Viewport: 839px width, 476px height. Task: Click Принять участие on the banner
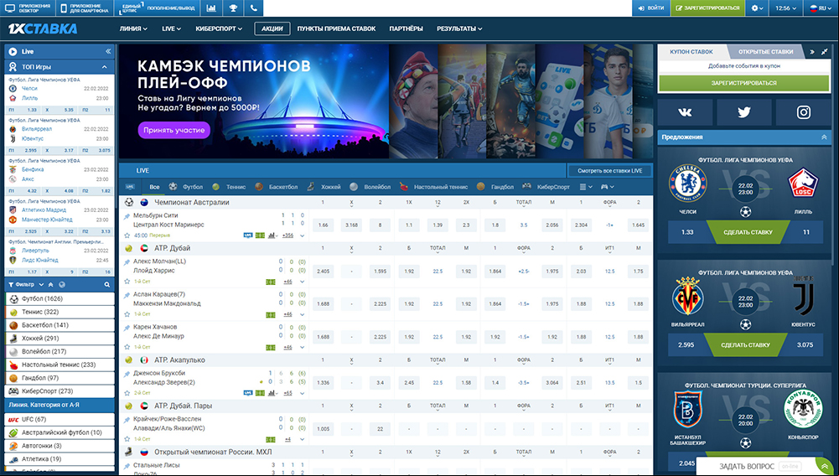[173, 130]
